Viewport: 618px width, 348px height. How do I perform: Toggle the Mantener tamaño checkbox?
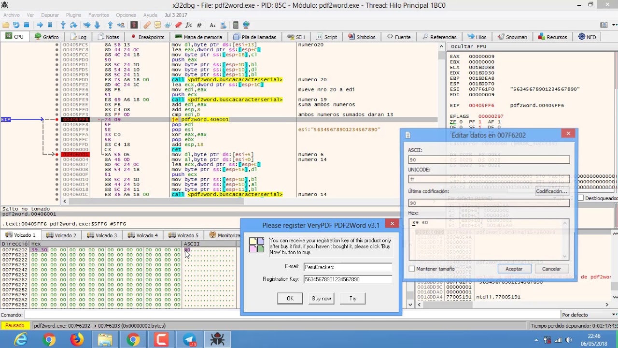tap(412, 269)
